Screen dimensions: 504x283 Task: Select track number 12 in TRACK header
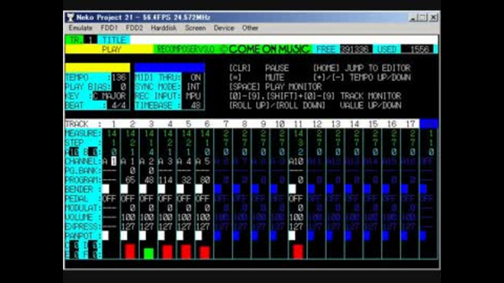[317, 124]
